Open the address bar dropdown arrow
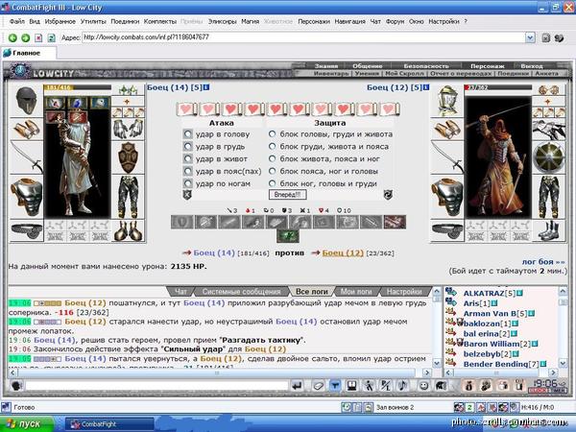576x432 pixels. click(x=530, y=37)
